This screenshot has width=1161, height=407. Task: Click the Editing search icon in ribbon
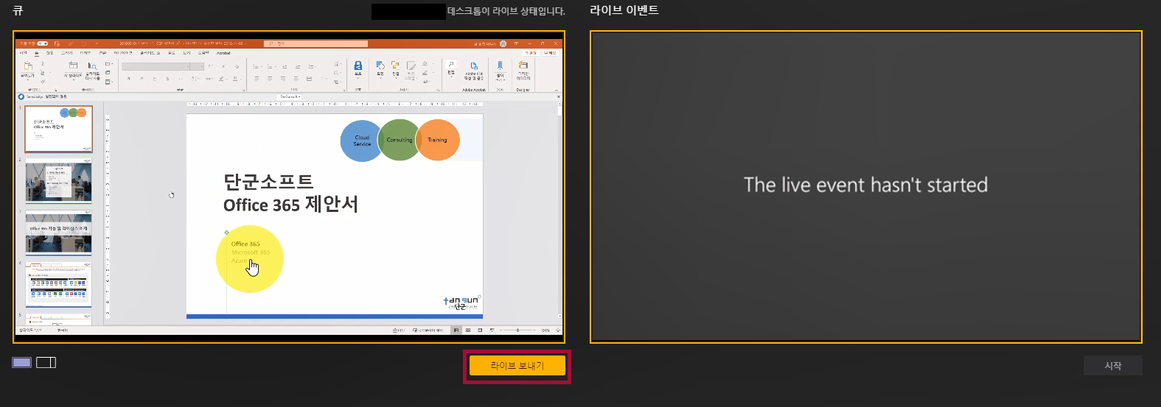(x=451, y=65)
